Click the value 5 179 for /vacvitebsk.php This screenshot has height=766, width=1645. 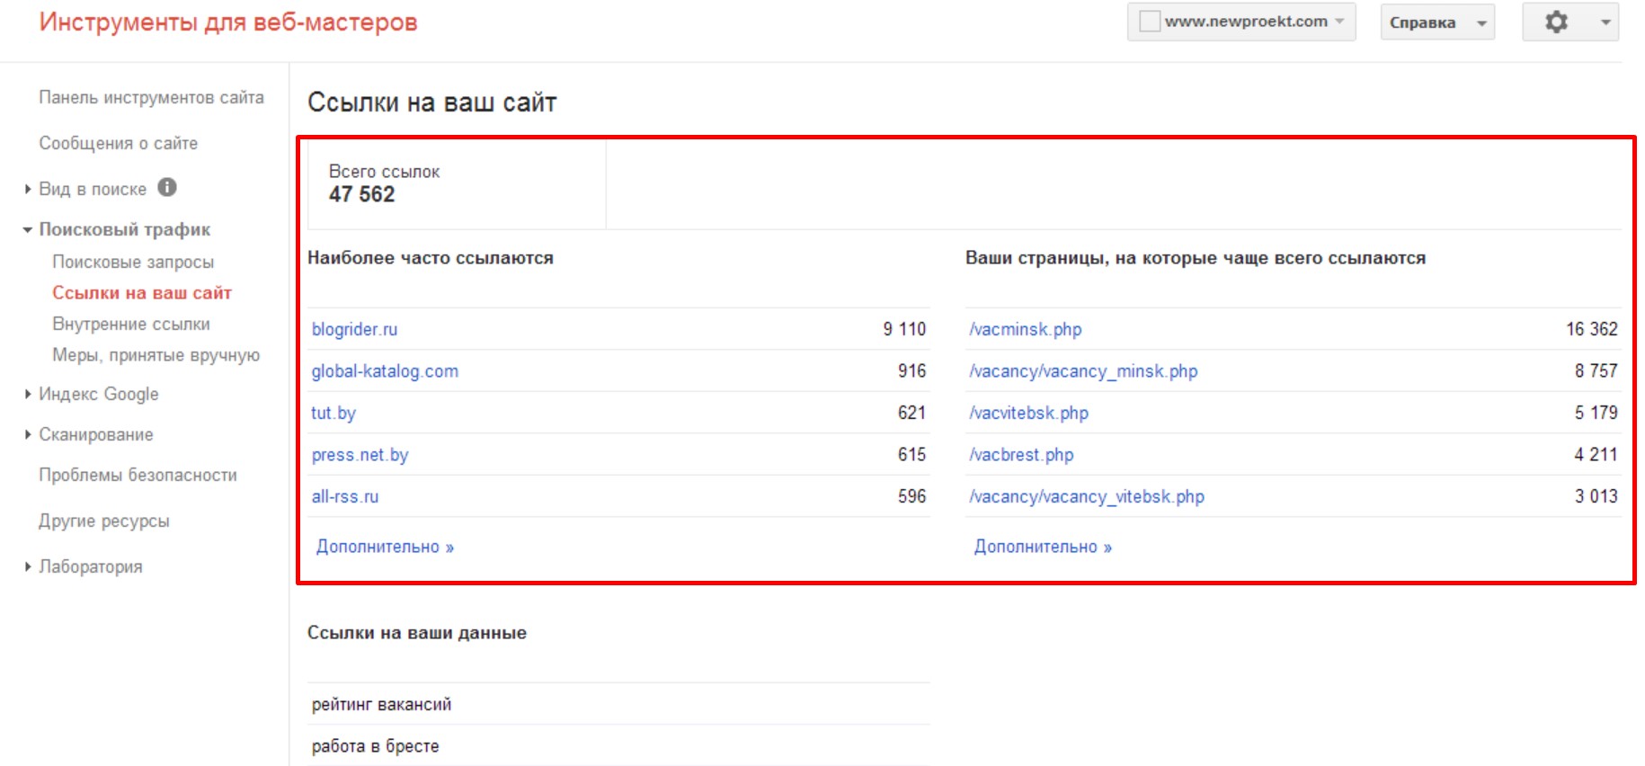point(1596,413)
